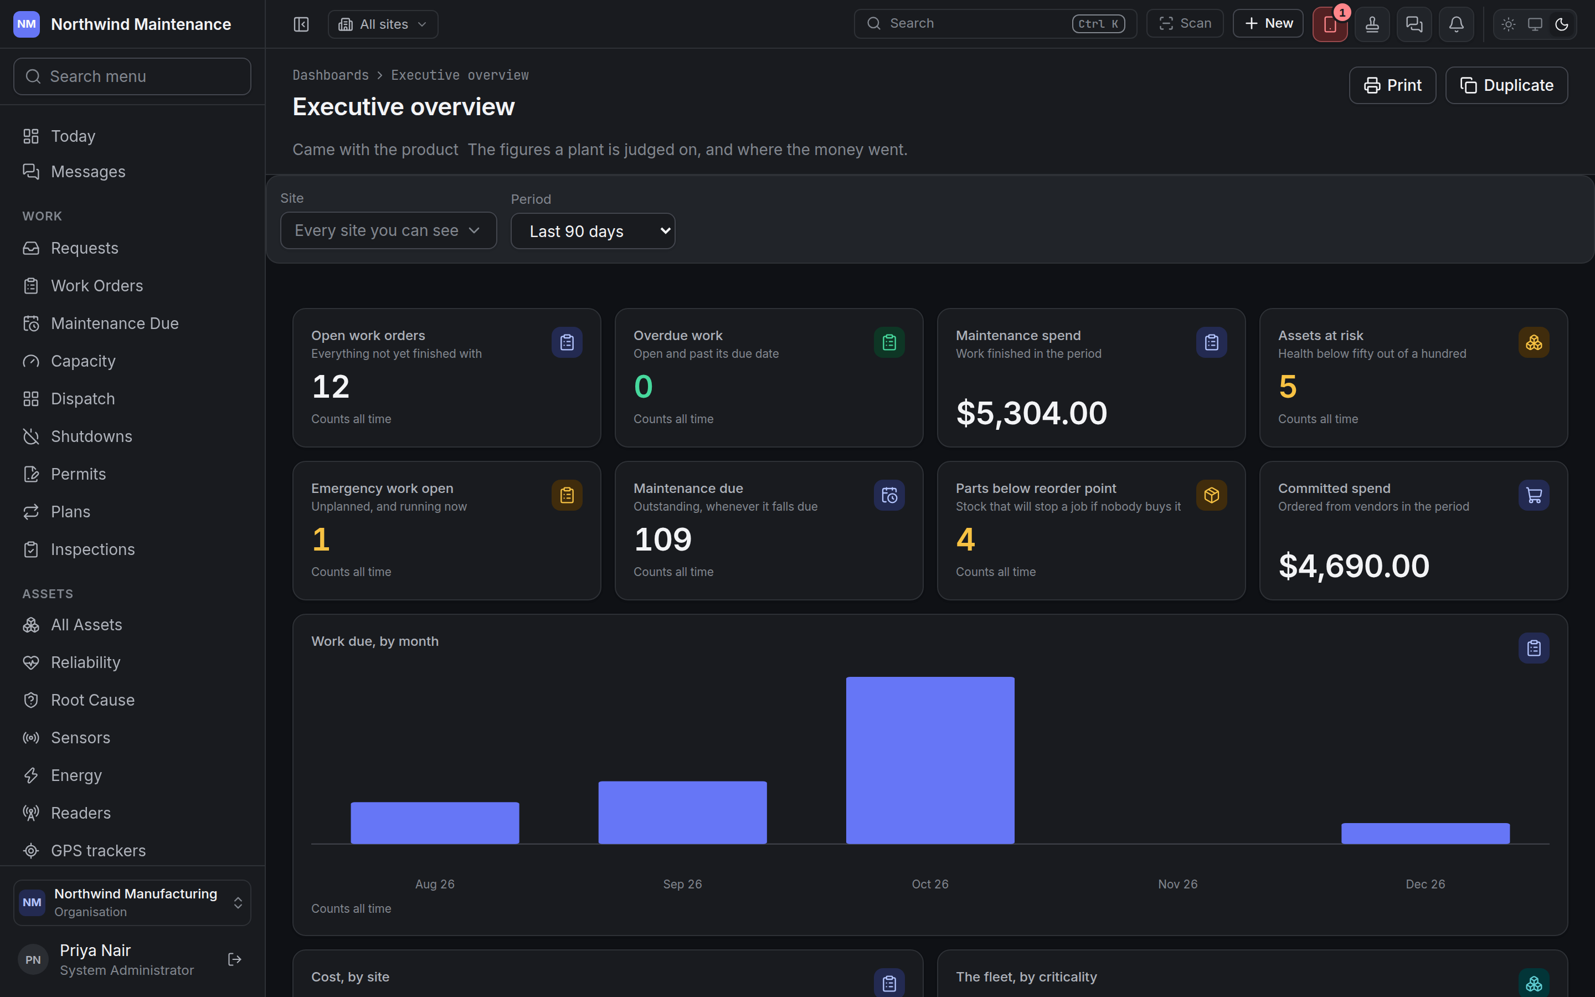Switch to system theme monitor icon
The width and height of the screenshot is (1595, 997).
pos(1535,24)
